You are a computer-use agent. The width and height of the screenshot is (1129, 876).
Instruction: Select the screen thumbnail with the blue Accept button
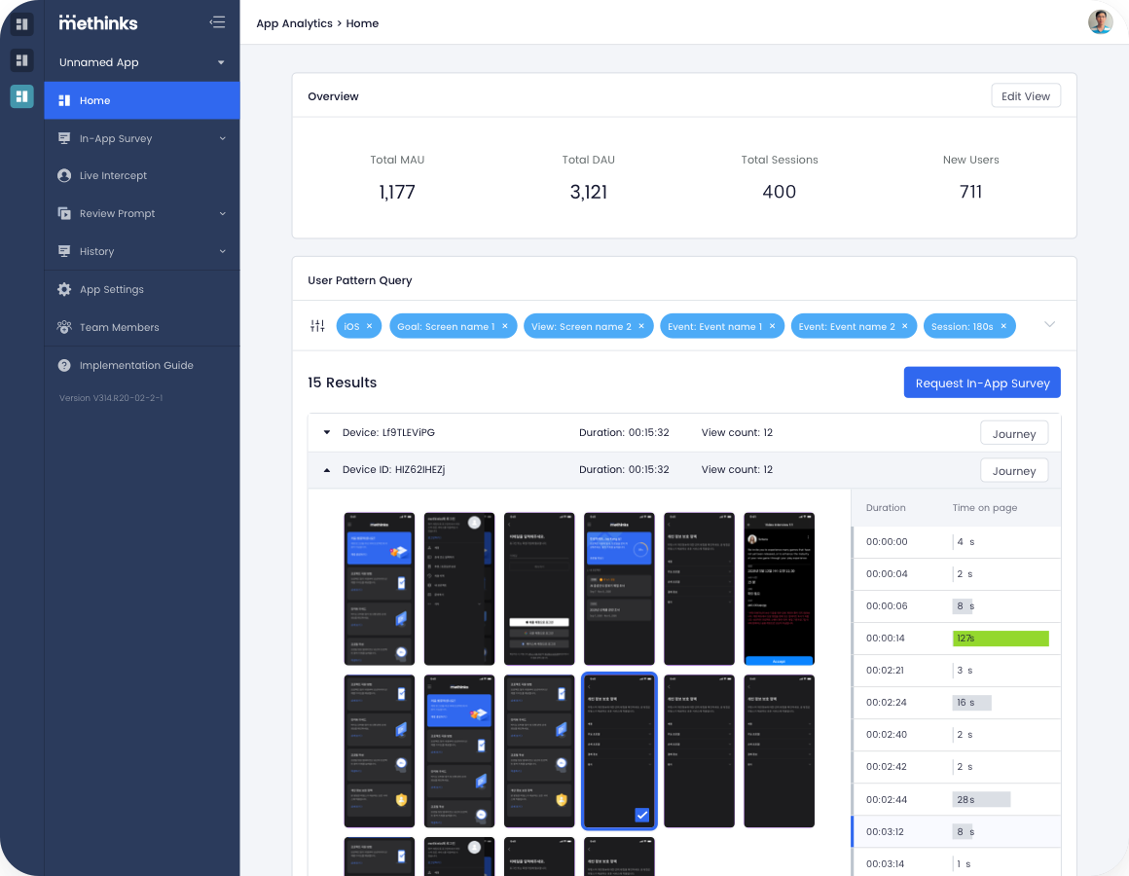pyautogui.click(x=779, y=589)
